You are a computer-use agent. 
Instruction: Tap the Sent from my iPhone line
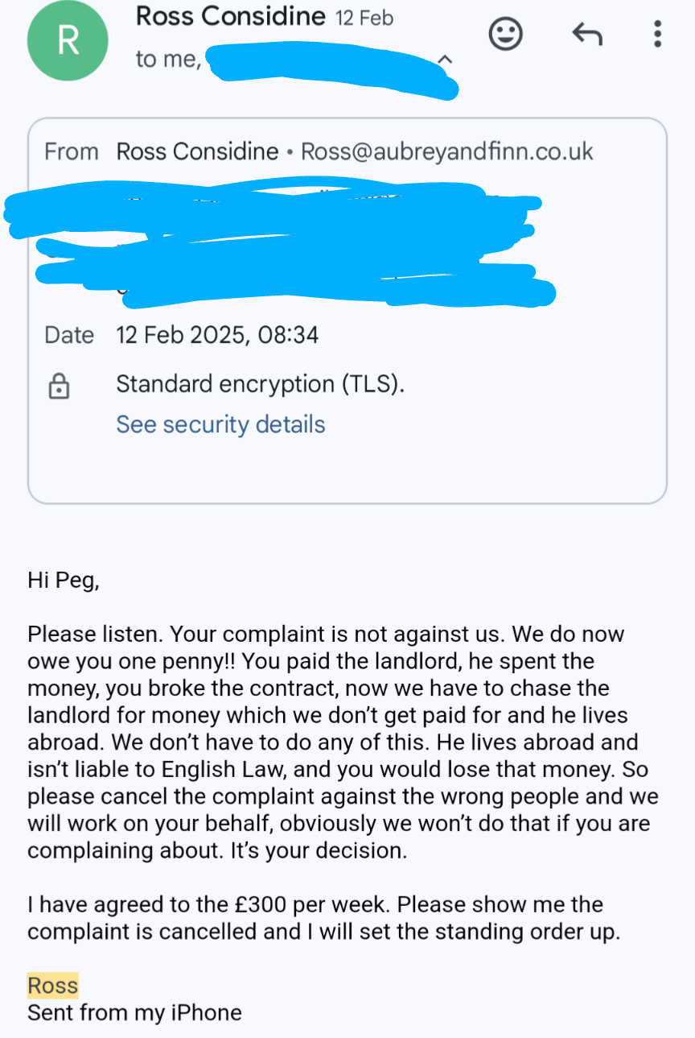click(x=134, y=1012)
